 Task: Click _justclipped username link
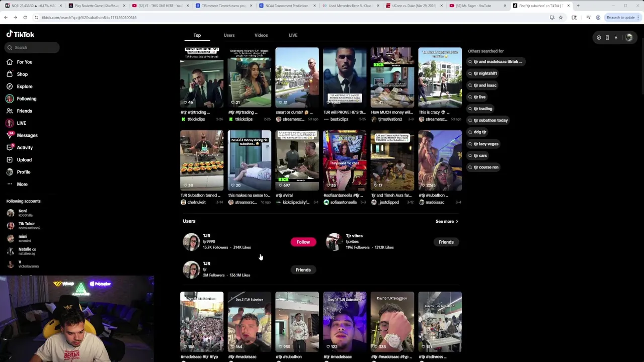pyautogui.click(x=388, y=203)
